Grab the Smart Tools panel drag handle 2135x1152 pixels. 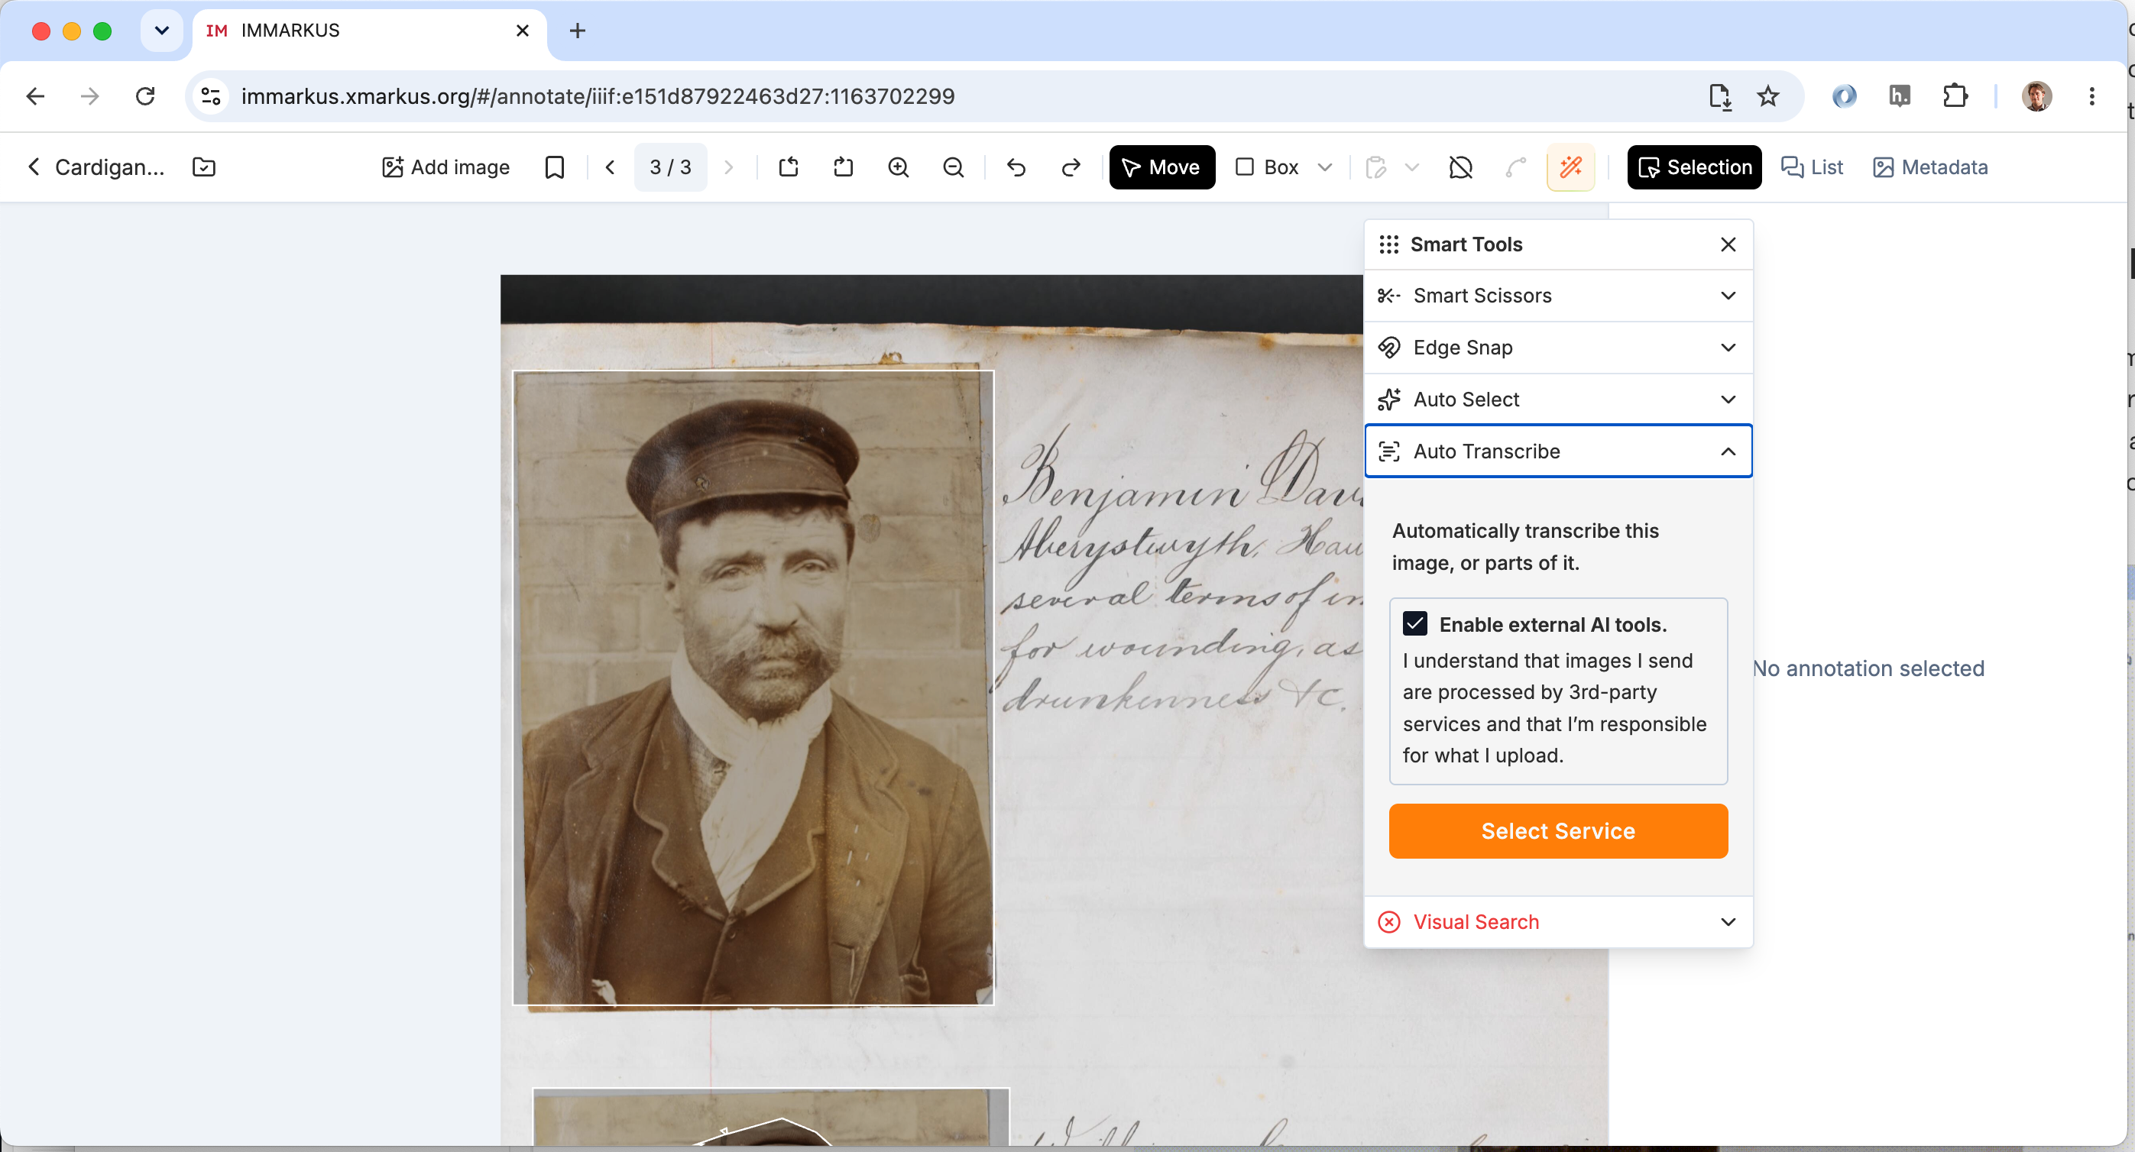click(1389, 244)
